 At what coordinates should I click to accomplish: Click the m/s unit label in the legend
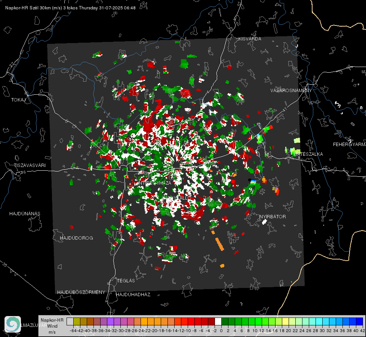(52, 332)
